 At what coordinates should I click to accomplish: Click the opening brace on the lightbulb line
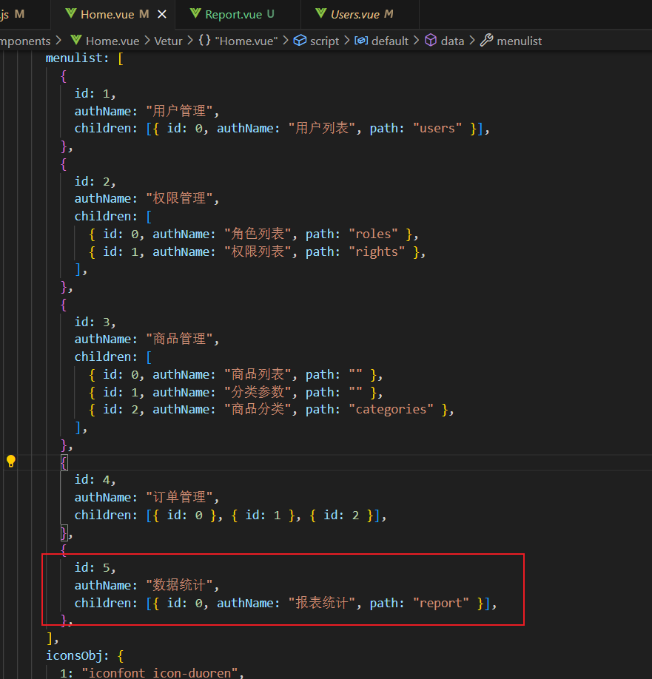(64, 462)
